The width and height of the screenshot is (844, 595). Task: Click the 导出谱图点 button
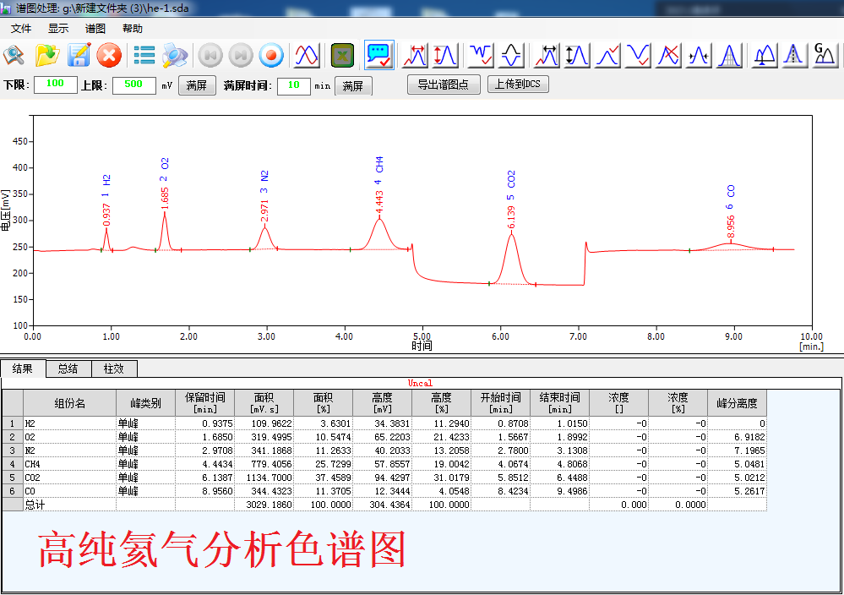(444, 85)
